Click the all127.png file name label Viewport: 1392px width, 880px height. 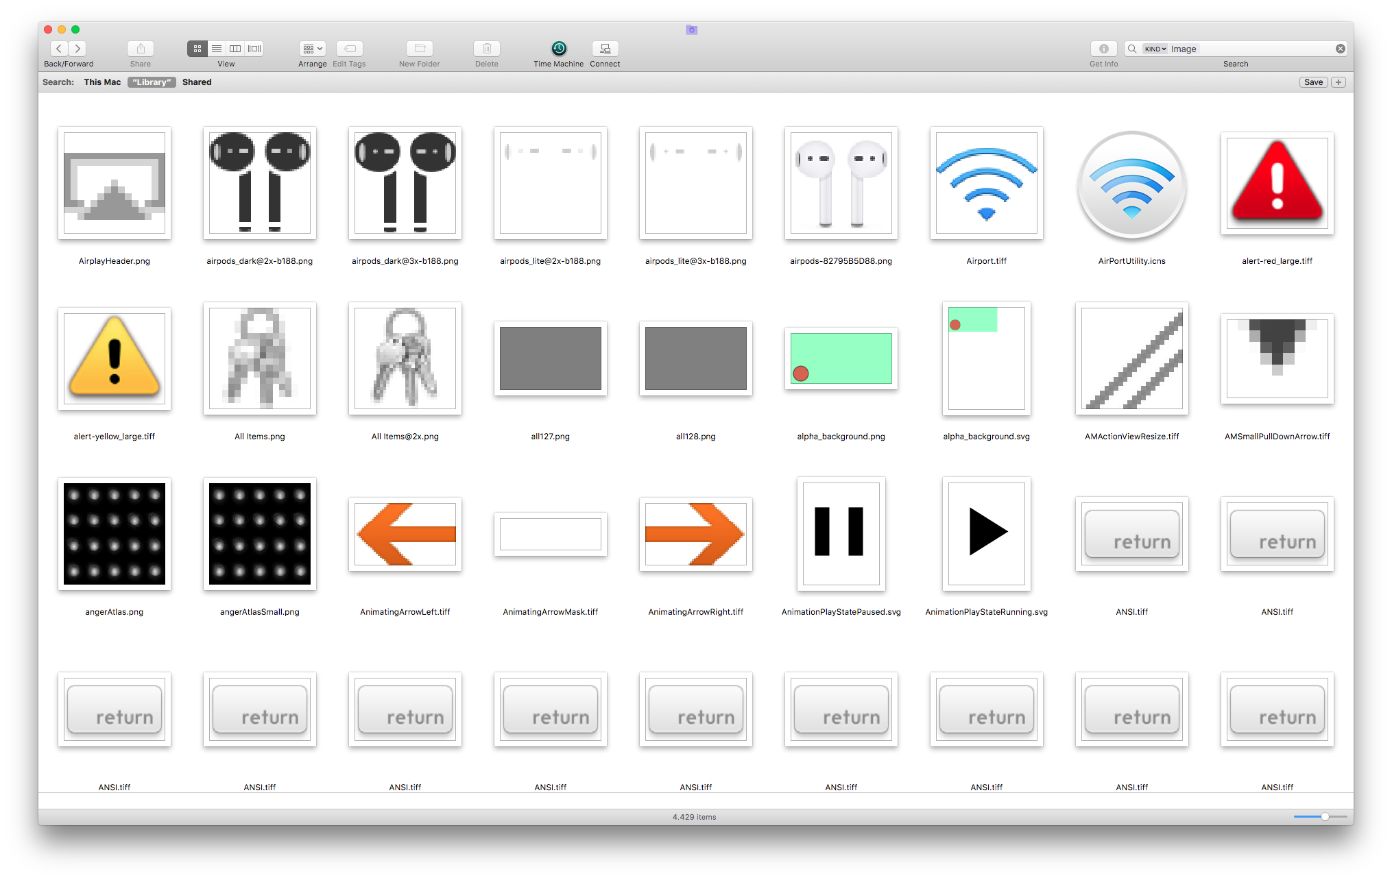551,437
